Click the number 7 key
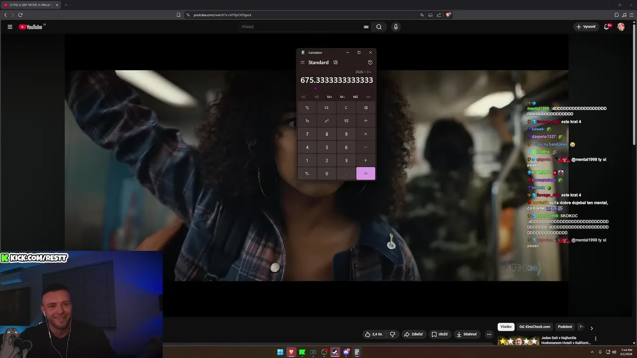Viewport: 637px width, 358px height. 307,134
